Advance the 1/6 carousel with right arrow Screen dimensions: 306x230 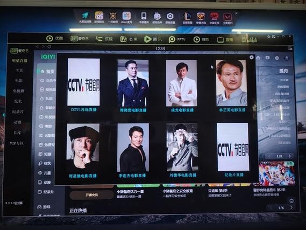point(291,207)
